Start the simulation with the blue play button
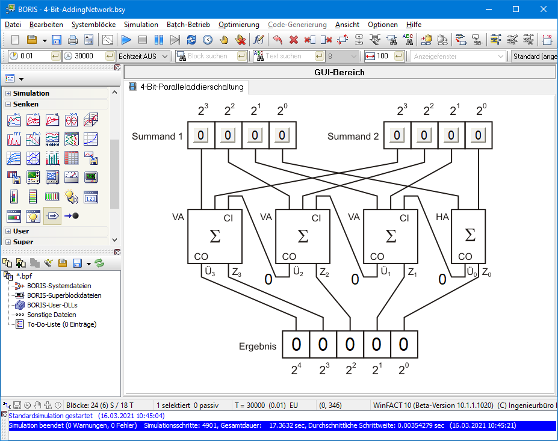The image size is (558, 441). (126, 40)
